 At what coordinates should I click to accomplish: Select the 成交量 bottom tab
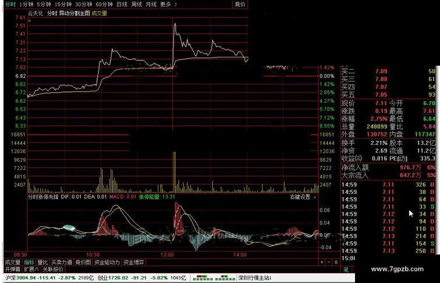[13, 262]
